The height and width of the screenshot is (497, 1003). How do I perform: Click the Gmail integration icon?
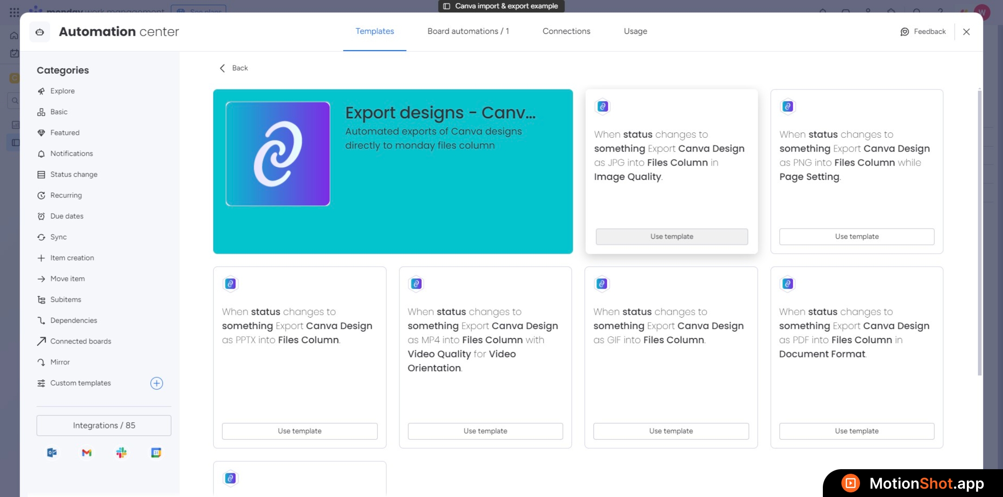click(x=87, y=452)
